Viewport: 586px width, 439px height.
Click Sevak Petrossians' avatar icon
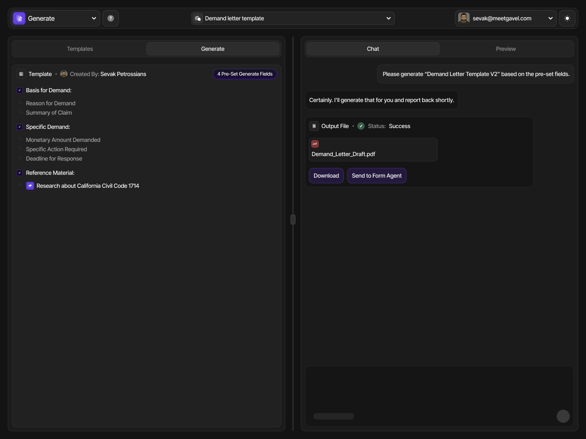coord(64,74)
